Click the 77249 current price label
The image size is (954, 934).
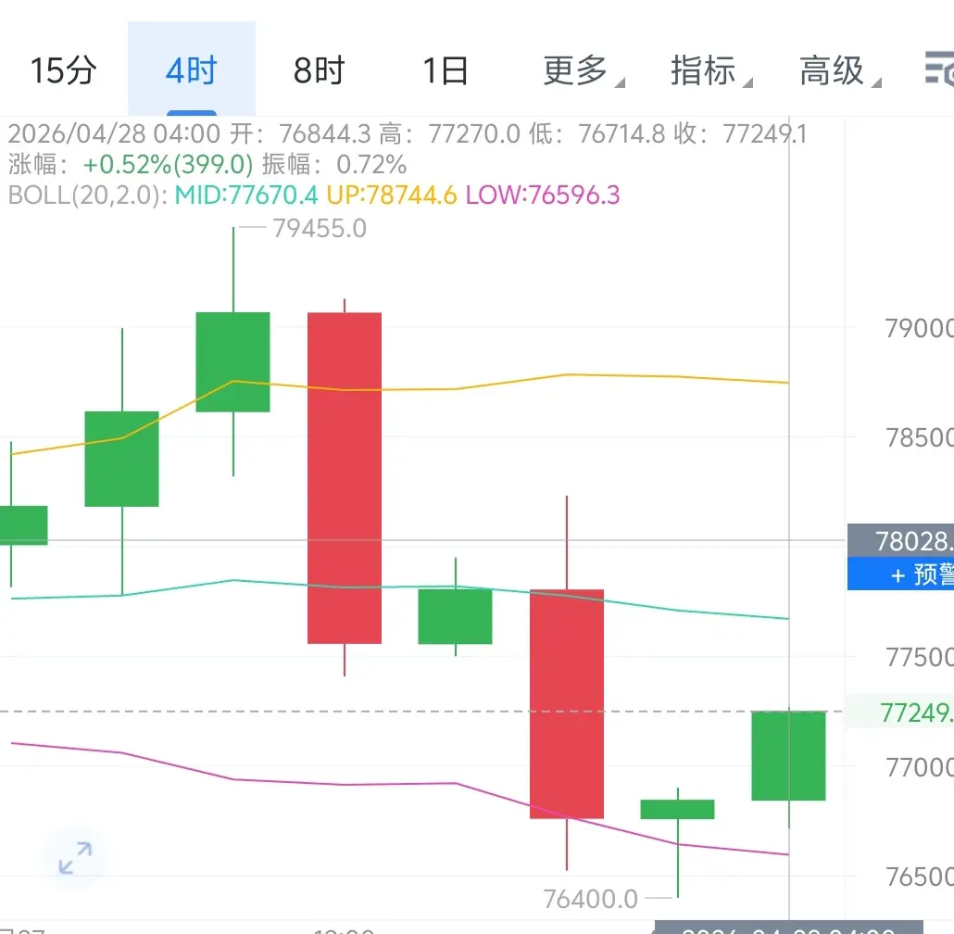coord(900,712)
